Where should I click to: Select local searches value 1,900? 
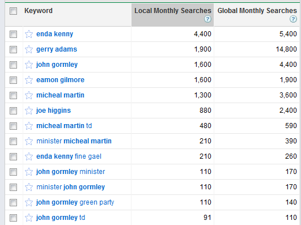(203, 49)
